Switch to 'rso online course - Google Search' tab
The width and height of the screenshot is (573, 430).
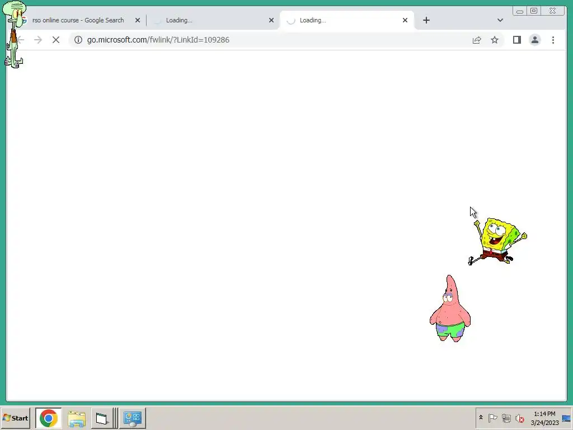click(x=78, y=20)
